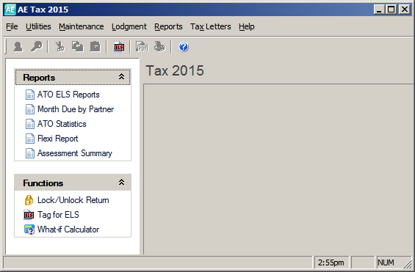
Task: Click the clipboard paste icon
Action: pyautogui.click(x=95, y=47)
